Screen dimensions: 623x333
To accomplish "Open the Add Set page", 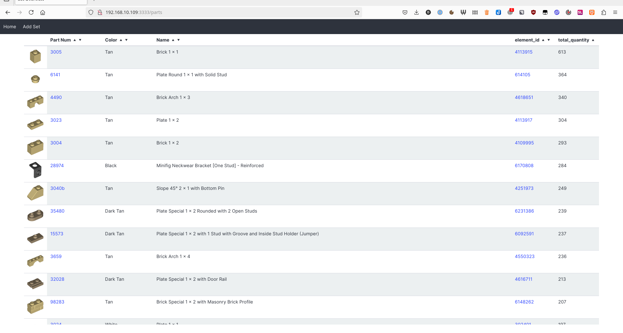I will pyautogui.click(x=31, y=27).
